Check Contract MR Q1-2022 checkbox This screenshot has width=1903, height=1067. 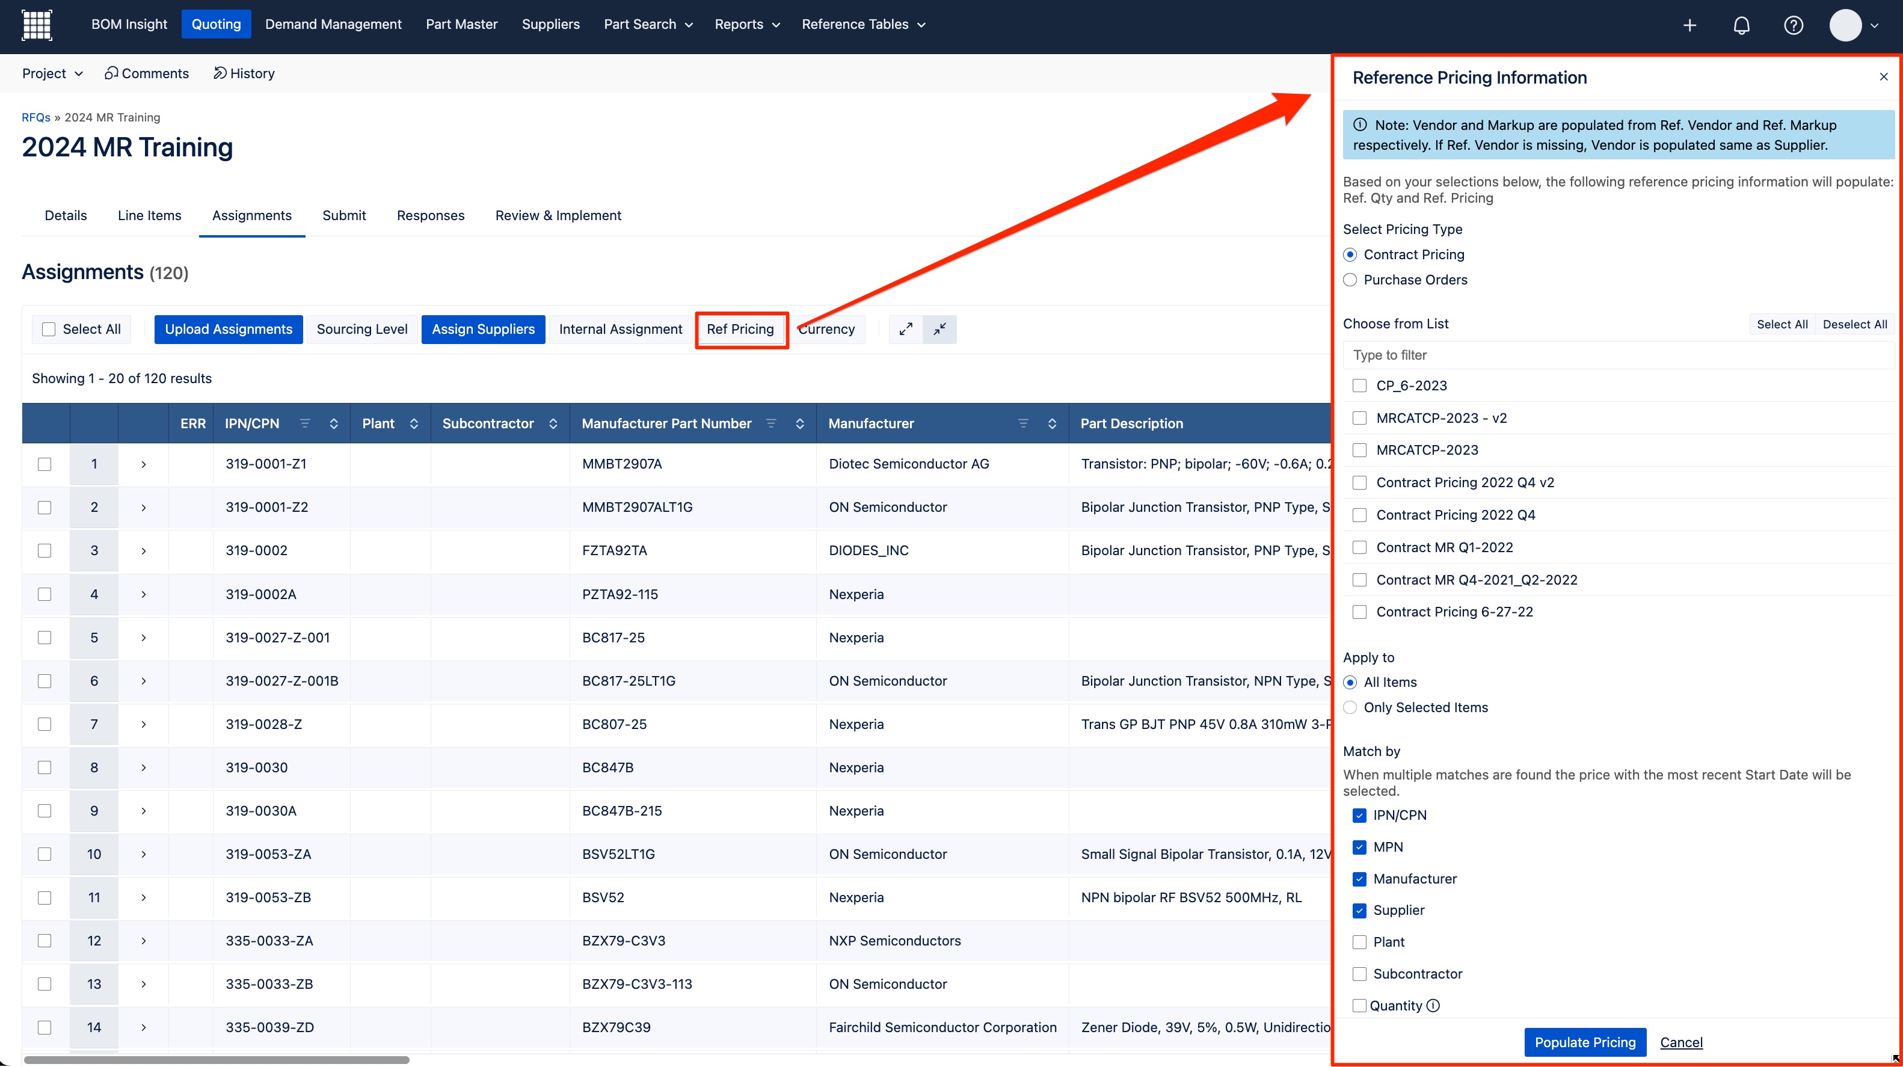pos(1359,547)
